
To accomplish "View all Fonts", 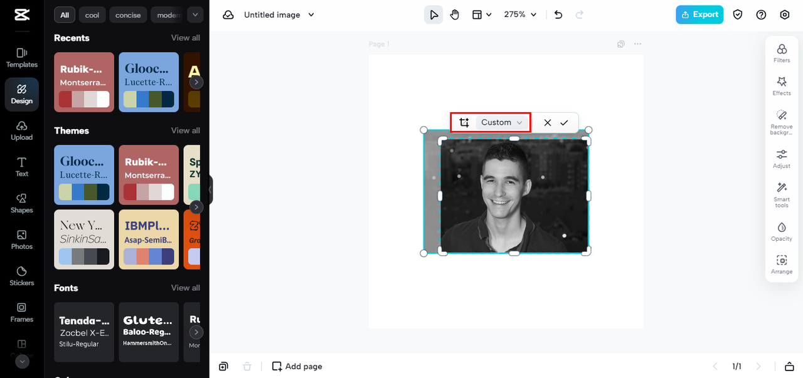I will (x=186, y=288).
